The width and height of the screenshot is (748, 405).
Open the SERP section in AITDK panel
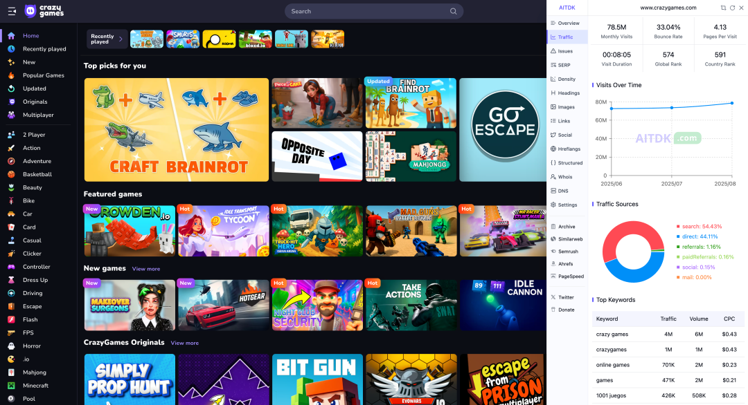coord(562,65)
